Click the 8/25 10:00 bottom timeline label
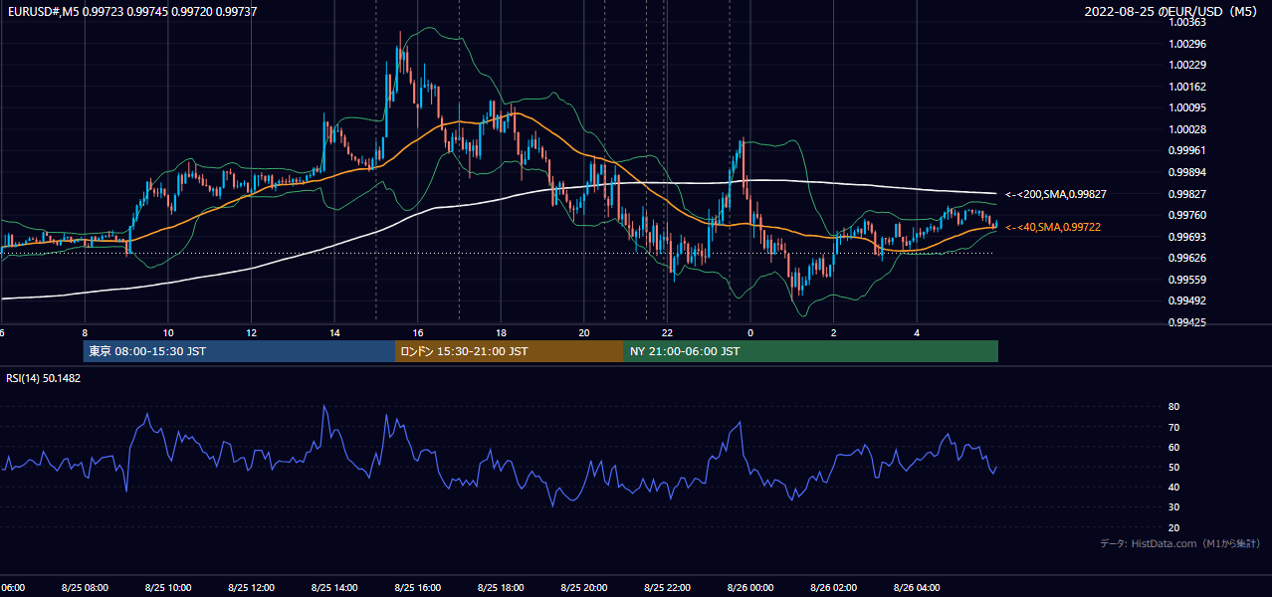1272x597 pixels. pyautogui.click(x=168, y=587)
